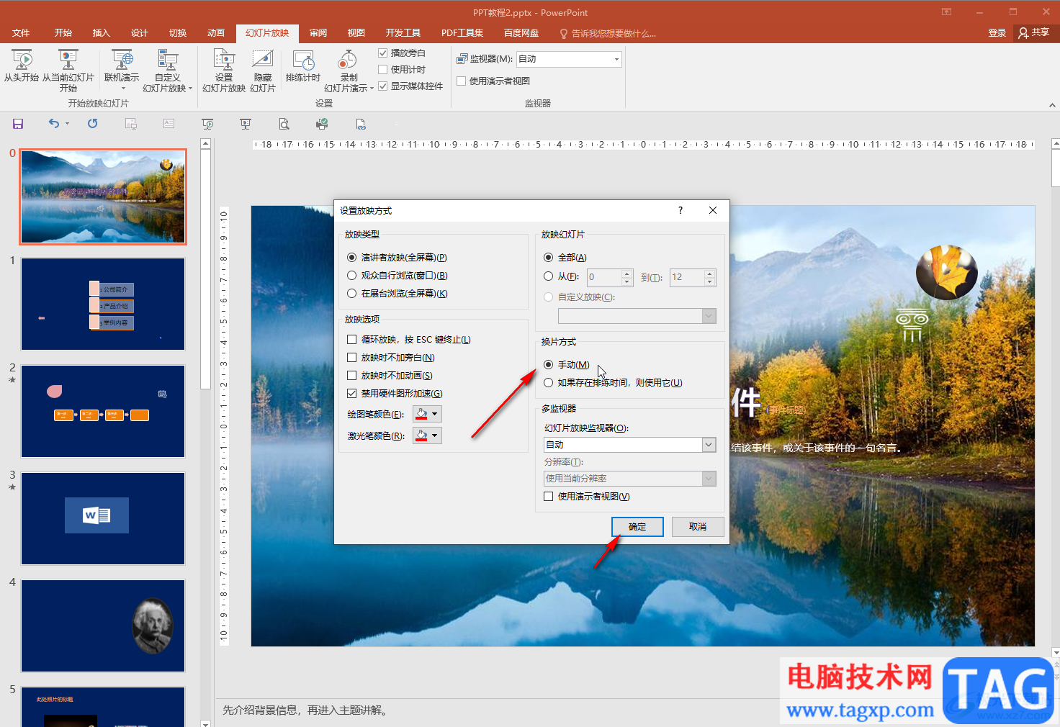This screenshot has width=1060, height=727.
Task: Undo the last action
Action: 54,124
